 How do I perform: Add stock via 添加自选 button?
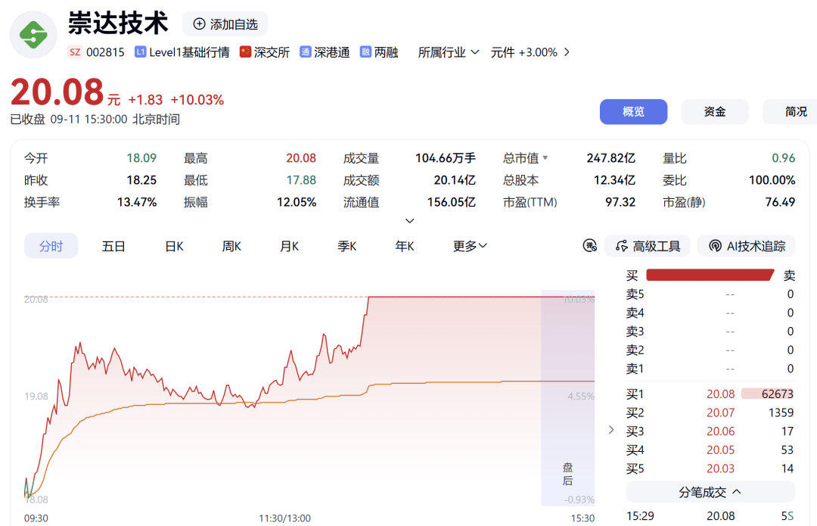225,24
